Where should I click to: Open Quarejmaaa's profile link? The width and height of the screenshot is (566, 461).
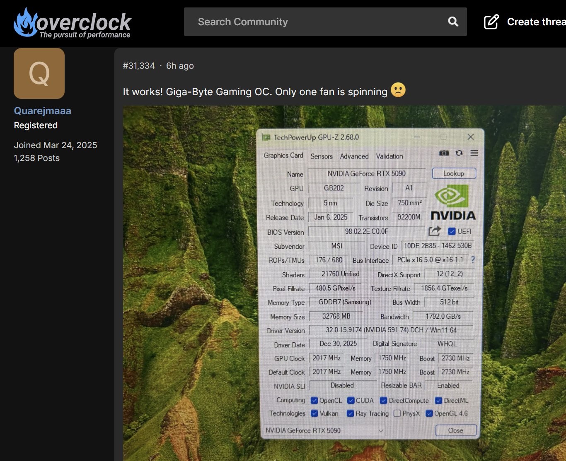tap(43, 111)
